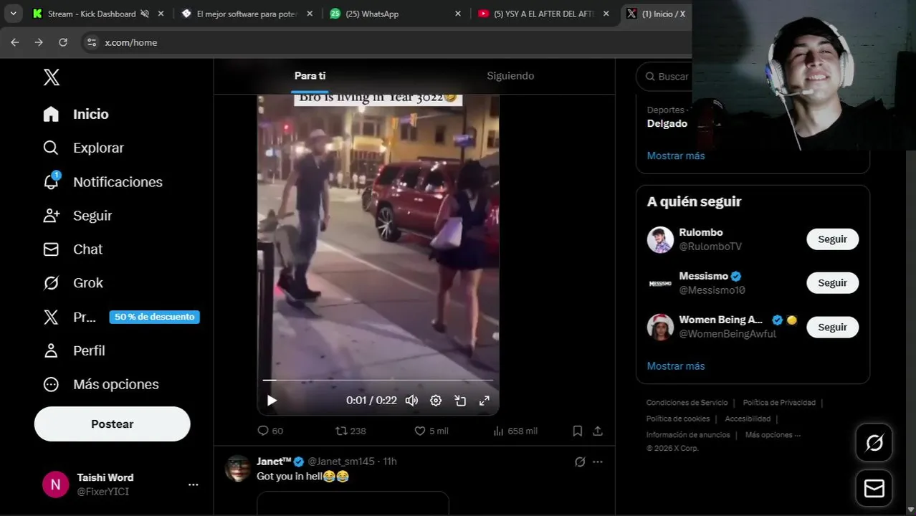This screenshot has width=916, height=516.
Task: Switch to the Siguiendo tab
Action: (510, 76)
